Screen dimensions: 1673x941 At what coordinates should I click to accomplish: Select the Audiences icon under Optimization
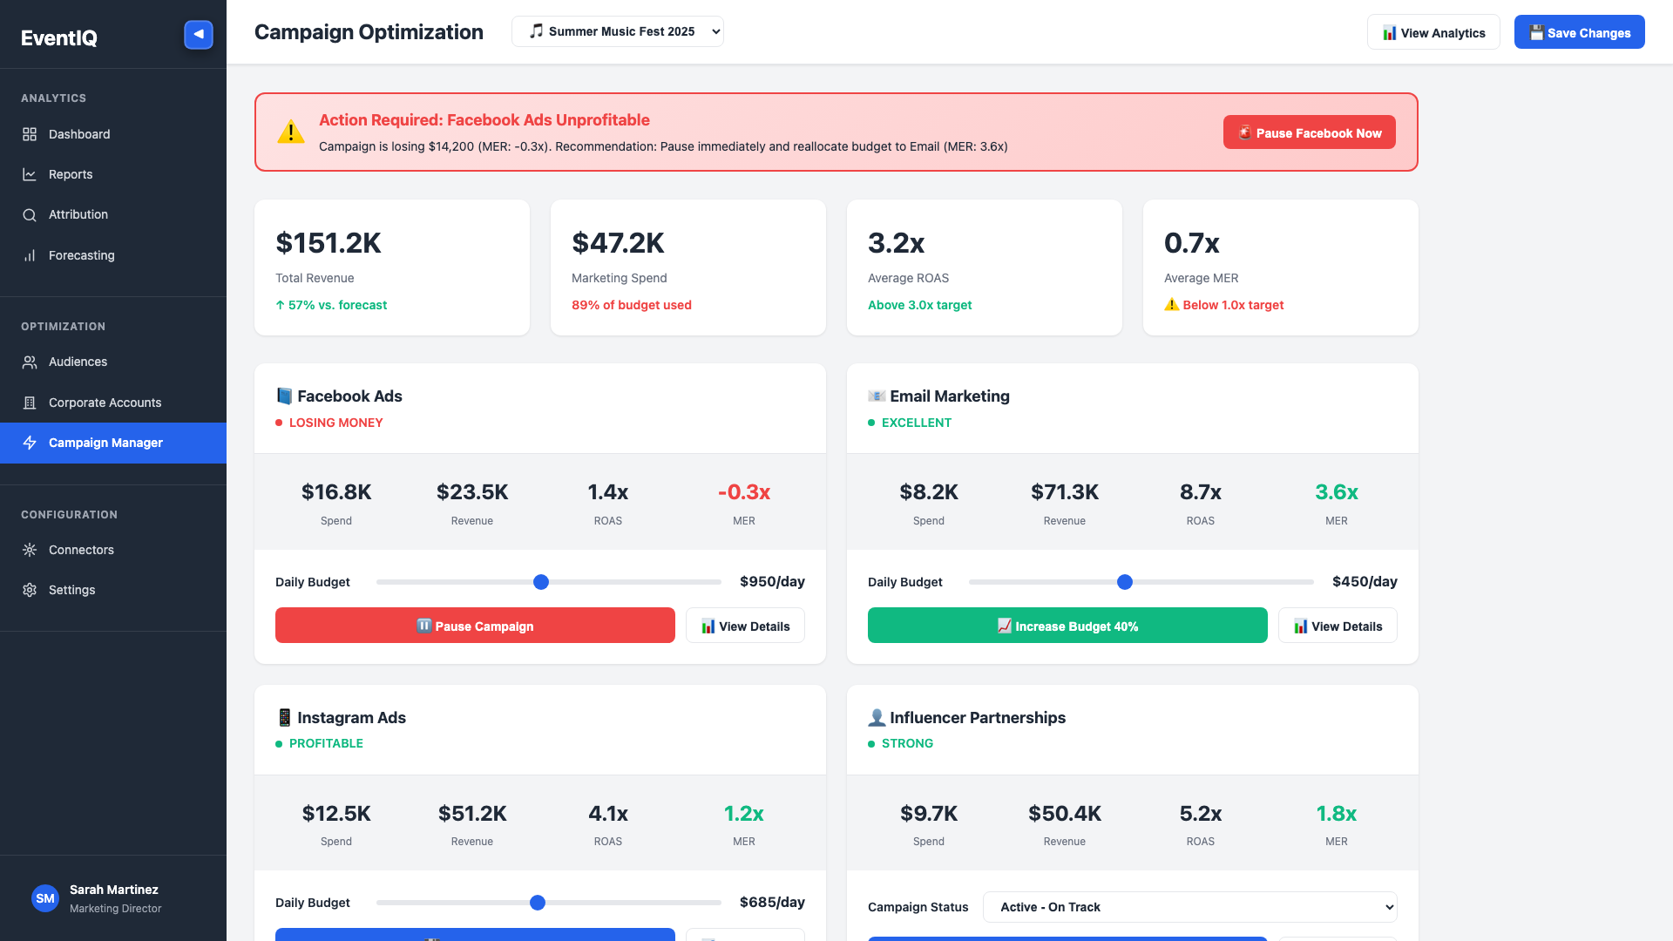click(29, 362)
